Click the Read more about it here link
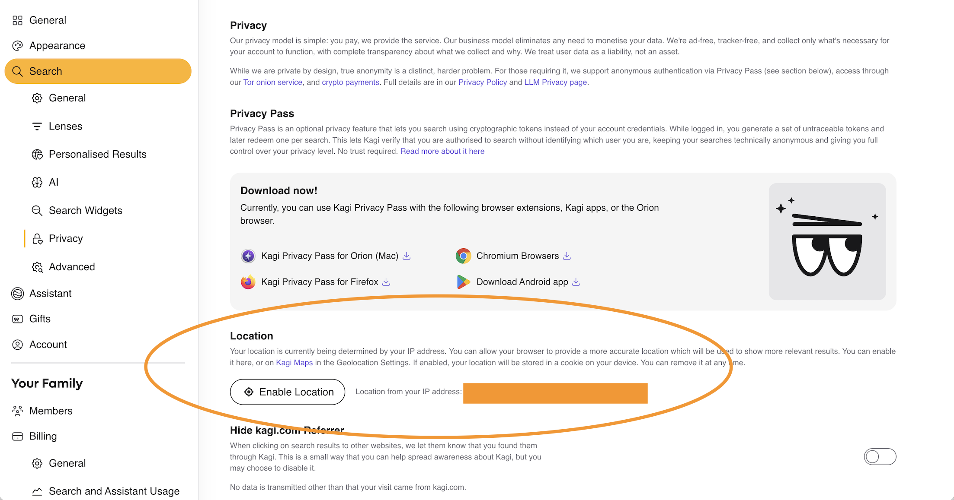This screenshot has height=500, width=954. click(x=442, y=152)
